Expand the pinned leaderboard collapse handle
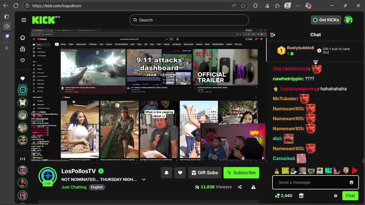The height and width of the screenshot is (205, 365). tap(315, 62)
